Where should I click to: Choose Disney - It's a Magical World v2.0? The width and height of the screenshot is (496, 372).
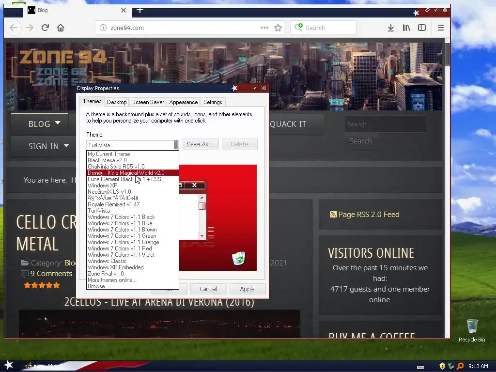coord(133,173)
